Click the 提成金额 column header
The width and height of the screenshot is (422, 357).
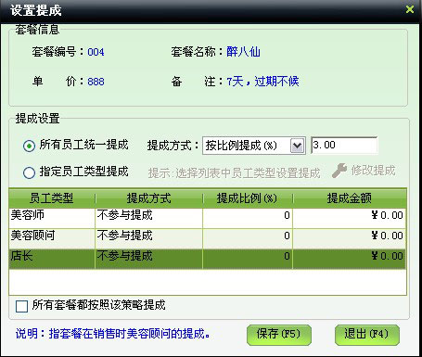point(350,198)
